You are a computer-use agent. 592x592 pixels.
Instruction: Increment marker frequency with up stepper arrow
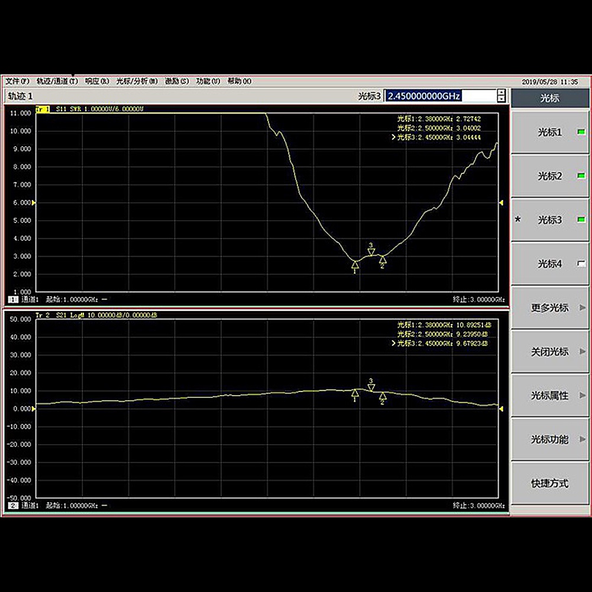(502, 92)
